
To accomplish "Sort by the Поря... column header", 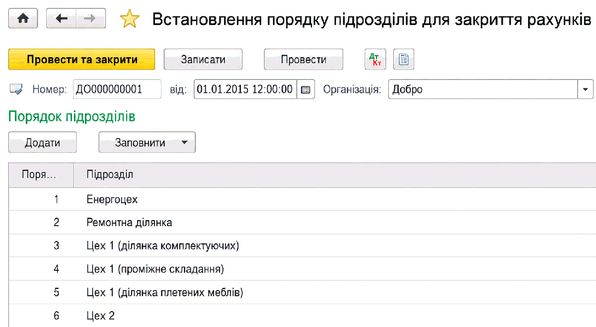I will pyautogui.click(x=41, y=175).
